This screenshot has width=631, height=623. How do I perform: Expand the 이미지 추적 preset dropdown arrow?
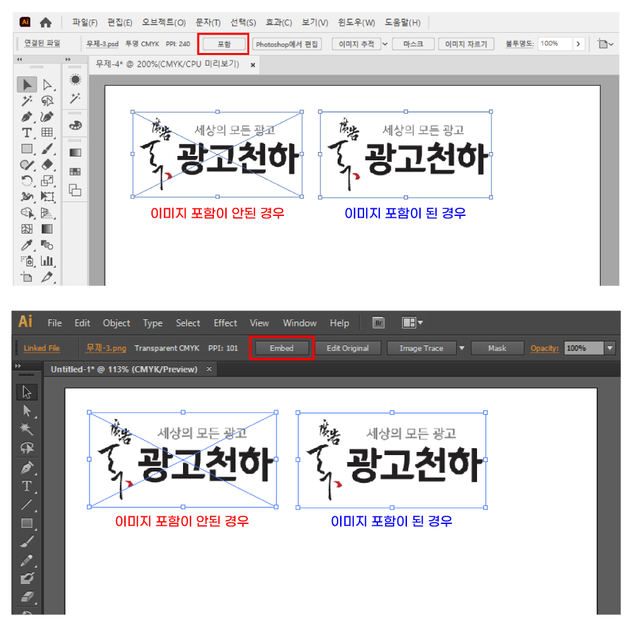pyautogui.click(x=385, y=44)
